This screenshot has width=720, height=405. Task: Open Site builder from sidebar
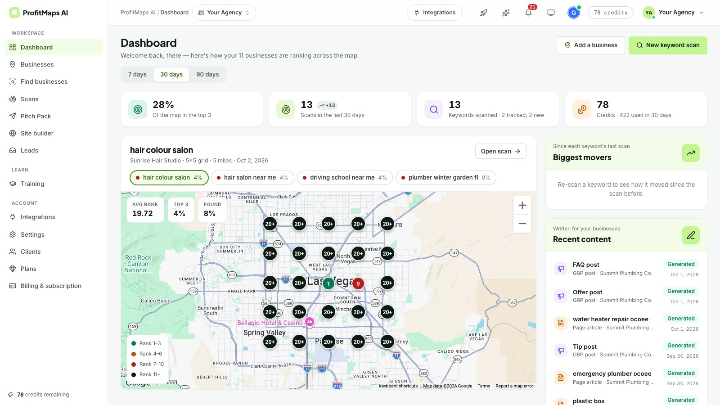(54, 133)
